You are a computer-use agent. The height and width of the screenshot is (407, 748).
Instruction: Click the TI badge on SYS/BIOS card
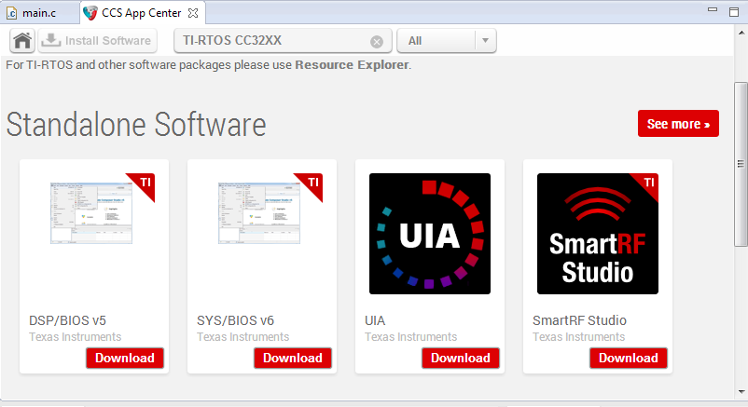[x=312, y=183]
